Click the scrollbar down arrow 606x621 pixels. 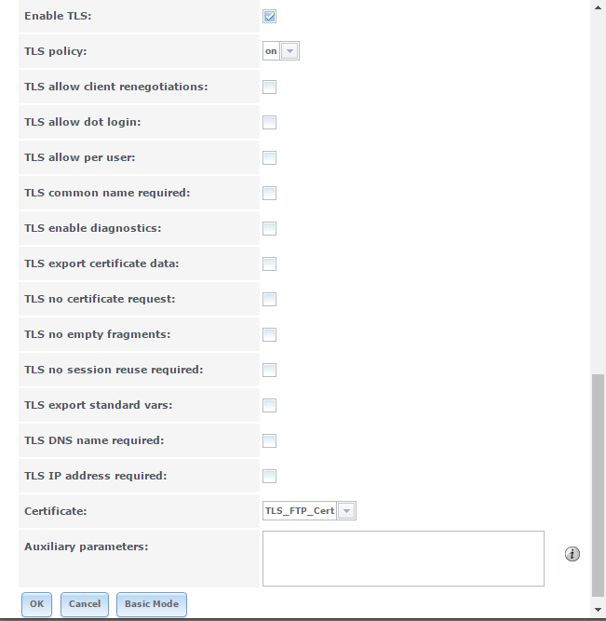tap(598, 610)
